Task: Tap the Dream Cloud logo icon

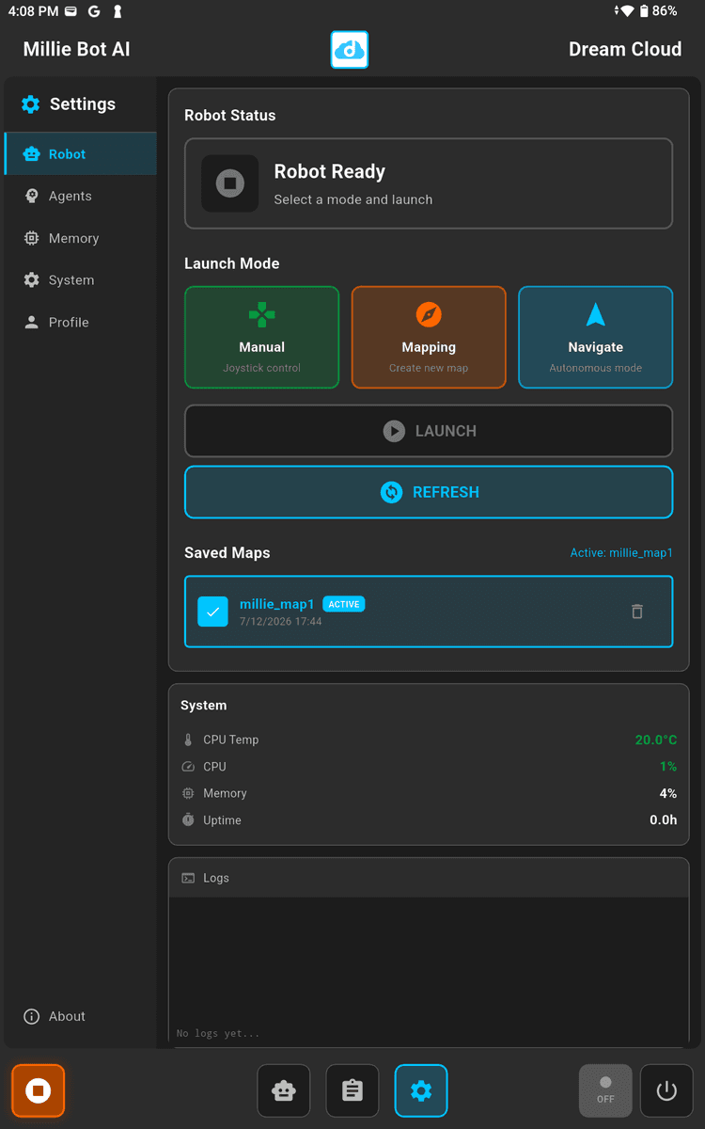Action: point(350,50)
